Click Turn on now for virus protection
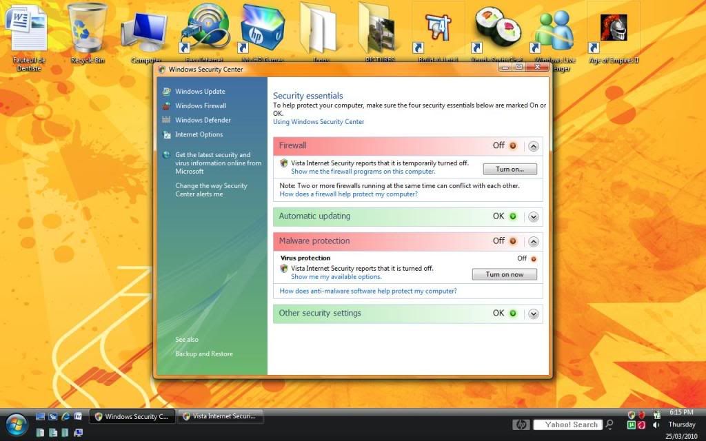The height and width of the screenshot is (441, 706). 504,274
